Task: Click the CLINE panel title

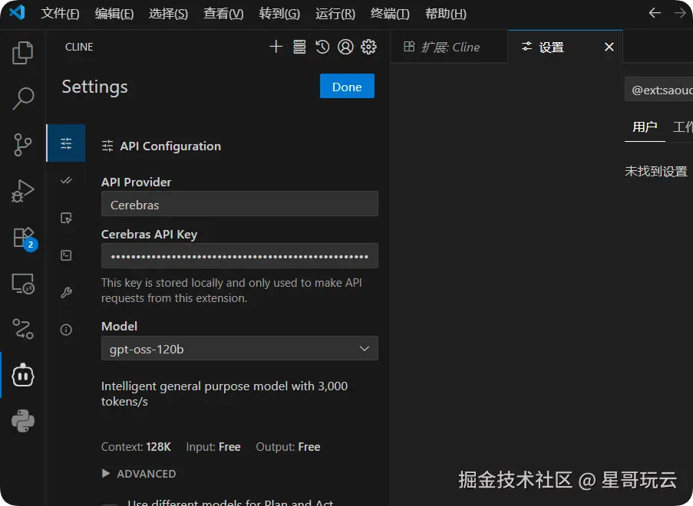Action: (x=79, y=47)
